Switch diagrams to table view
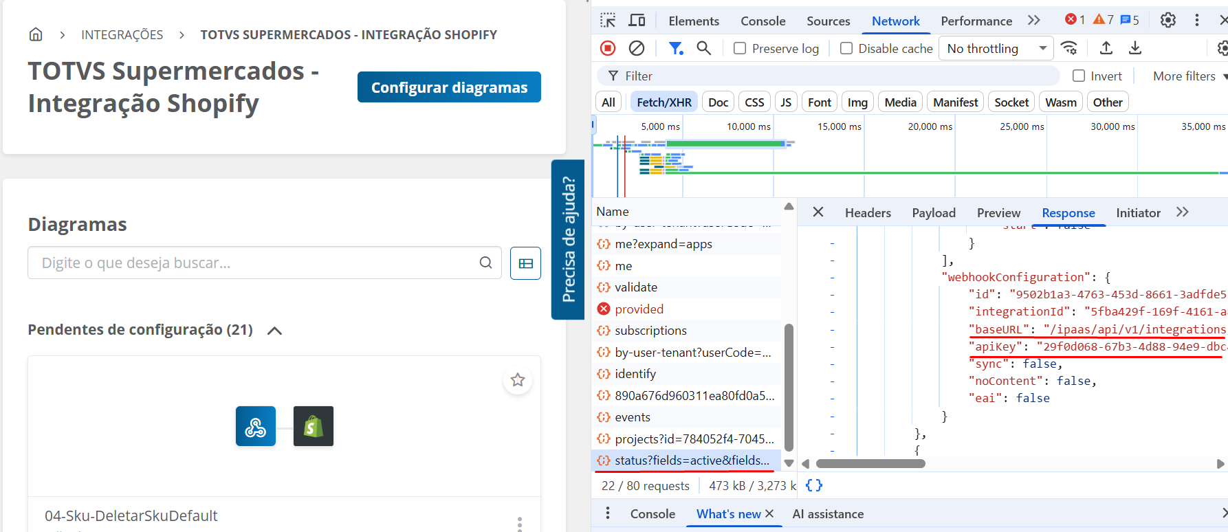 [x=526, y=263]
